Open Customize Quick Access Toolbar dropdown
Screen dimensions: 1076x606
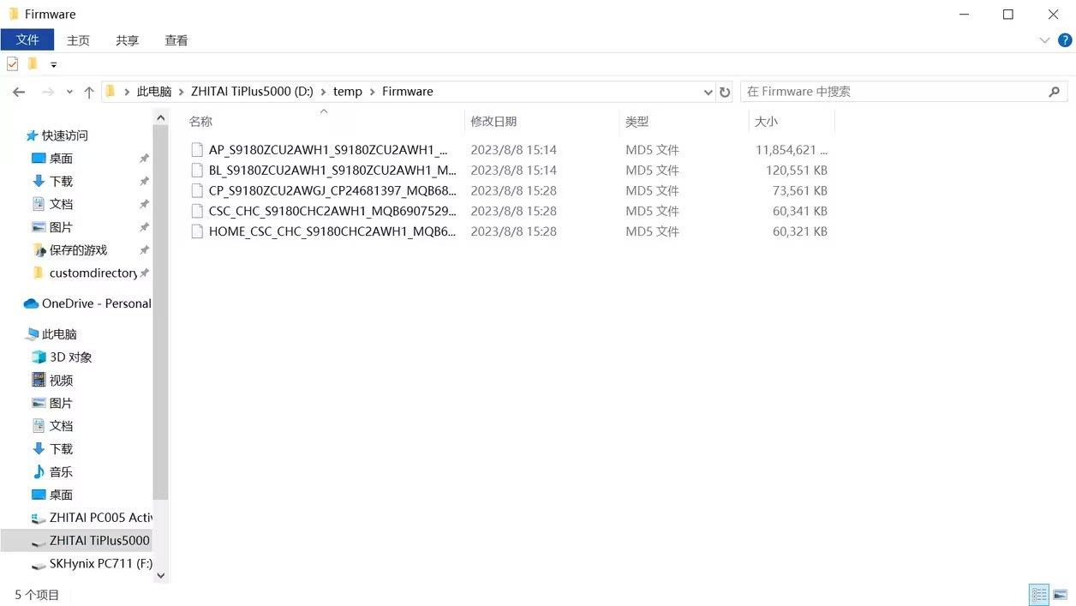click(x=53, y=65)
